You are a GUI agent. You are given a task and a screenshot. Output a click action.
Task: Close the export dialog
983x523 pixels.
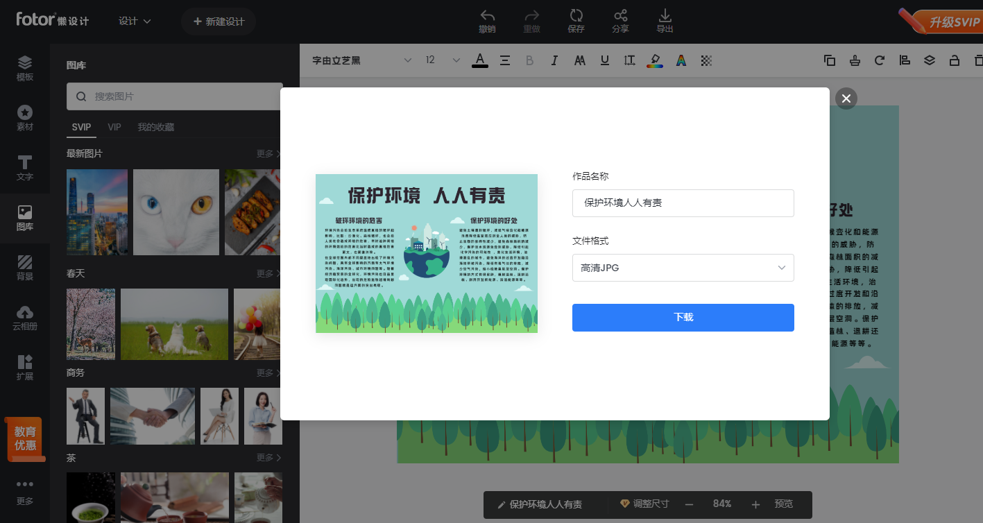846,98
